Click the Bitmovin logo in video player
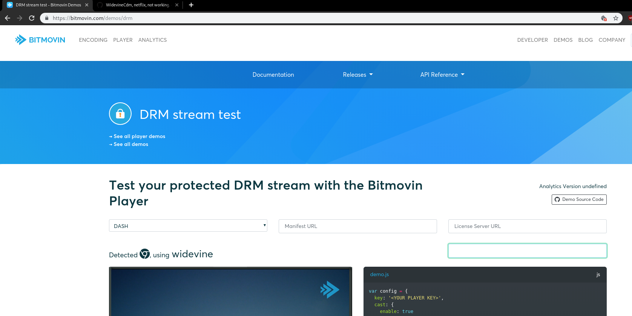 (x=330, y=290)
